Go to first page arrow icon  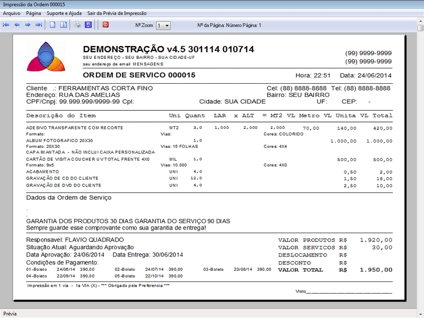click(6, 25)
